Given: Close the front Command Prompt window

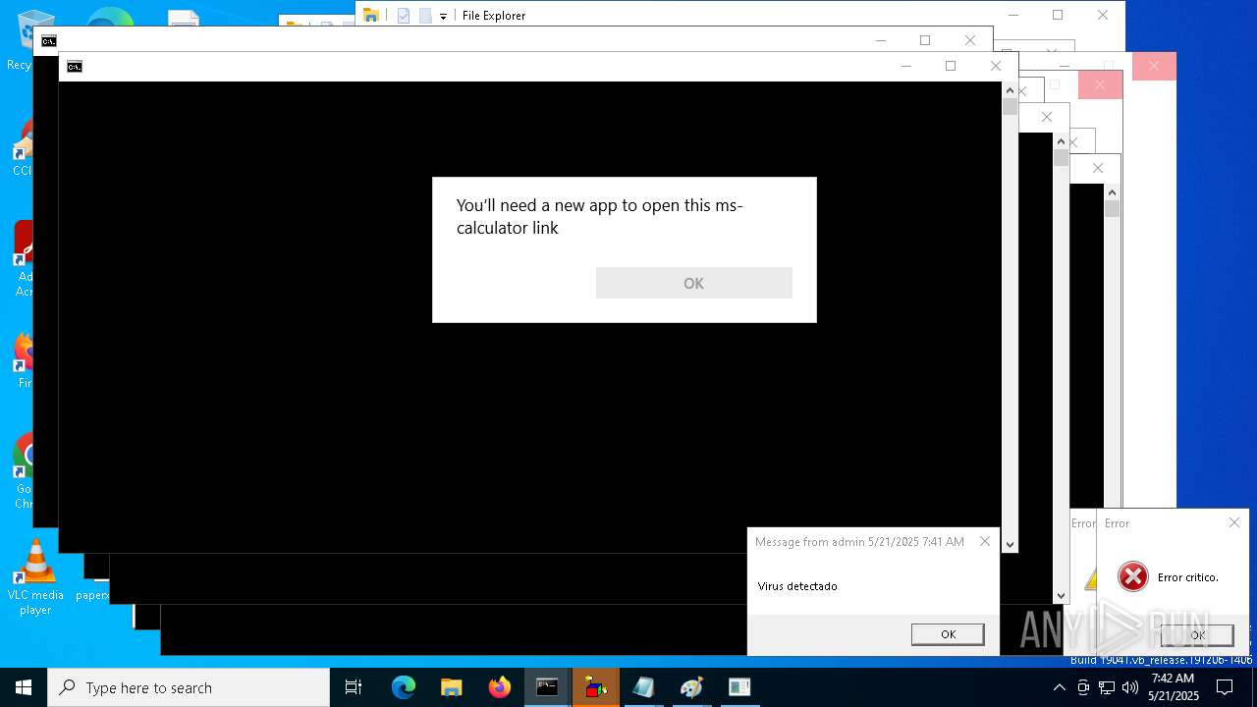Looking at the screenshot, I should pos(996,66).
